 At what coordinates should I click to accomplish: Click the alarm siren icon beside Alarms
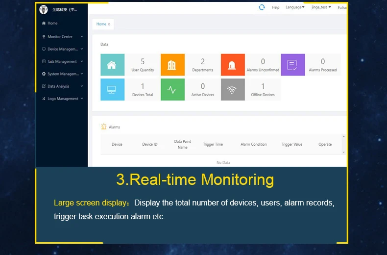pos(104,127)
